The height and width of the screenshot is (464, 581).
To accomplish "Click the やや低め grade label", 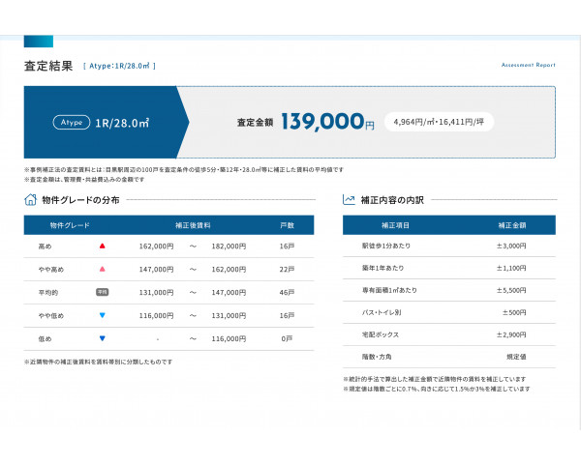I will coord(51,316).
